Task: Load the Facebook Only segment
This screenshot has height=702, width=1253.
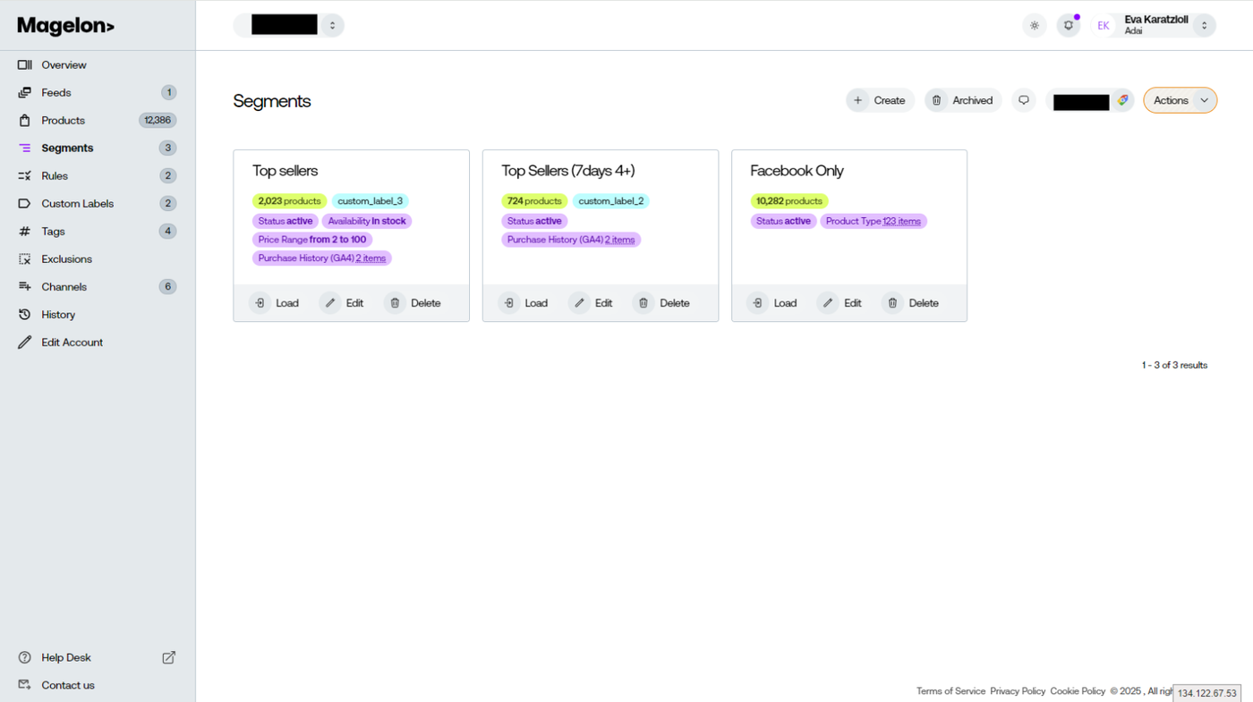Action: point(772,303)
